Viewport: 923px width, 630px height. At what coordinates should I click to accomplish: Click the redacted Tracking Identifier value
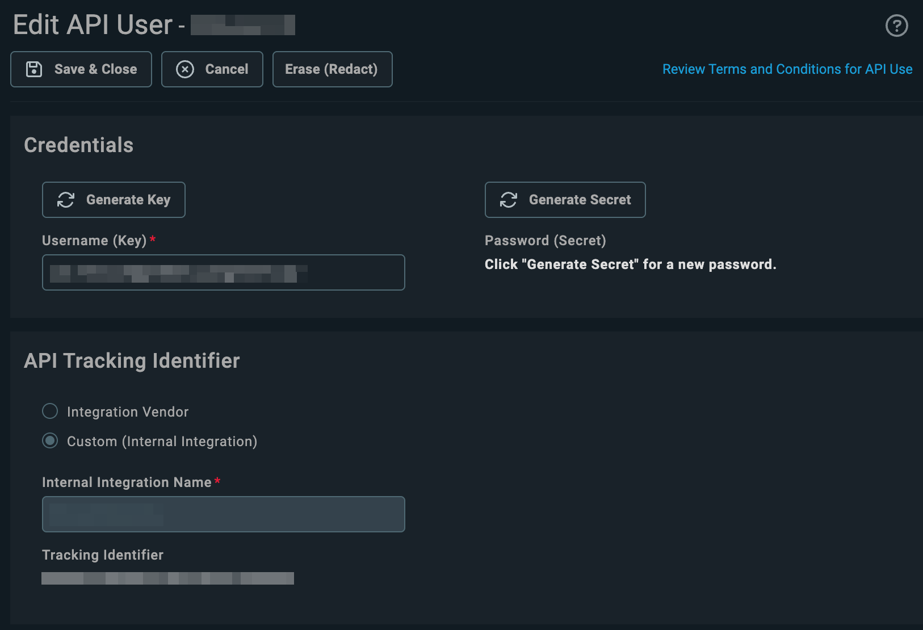pyautogui.click(x=167, y=578)
